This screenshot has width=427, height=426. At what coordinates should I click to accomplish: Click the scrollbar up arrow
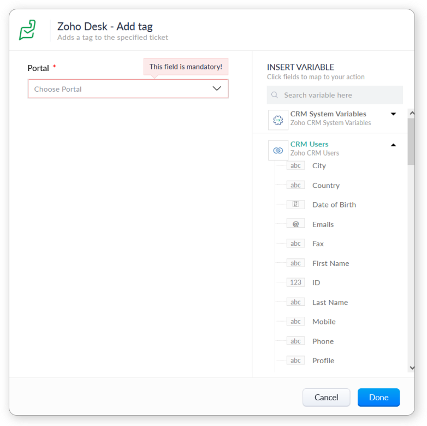(412, 113)
